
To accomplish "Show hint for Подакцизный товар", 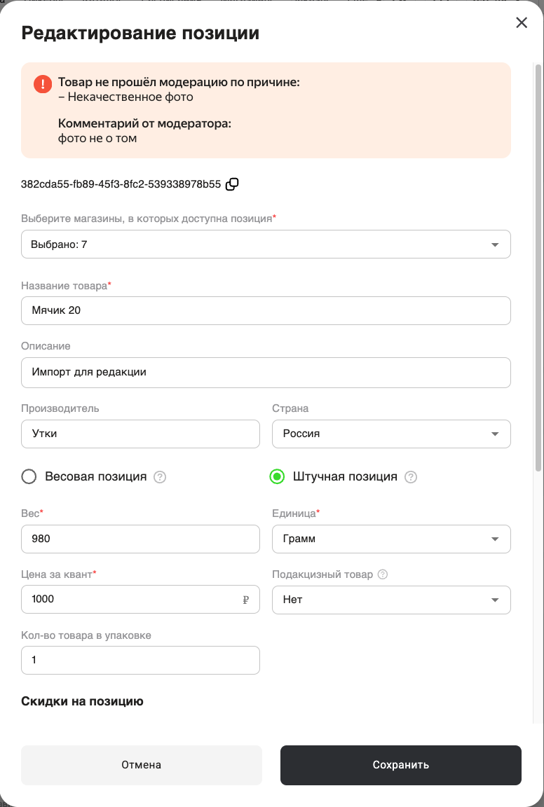I will (383, 574).
